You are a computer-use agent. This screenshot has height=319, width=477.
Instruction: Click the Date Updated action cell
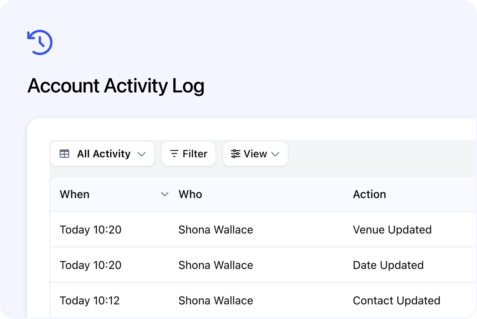point(388,265)
